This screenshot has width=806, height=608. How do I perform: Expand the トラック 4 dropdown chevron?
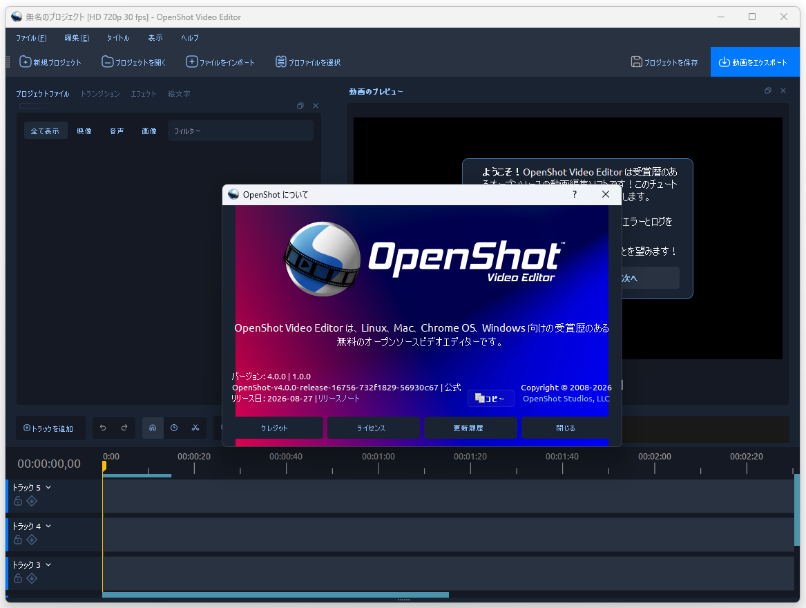[x=48, y=526]
